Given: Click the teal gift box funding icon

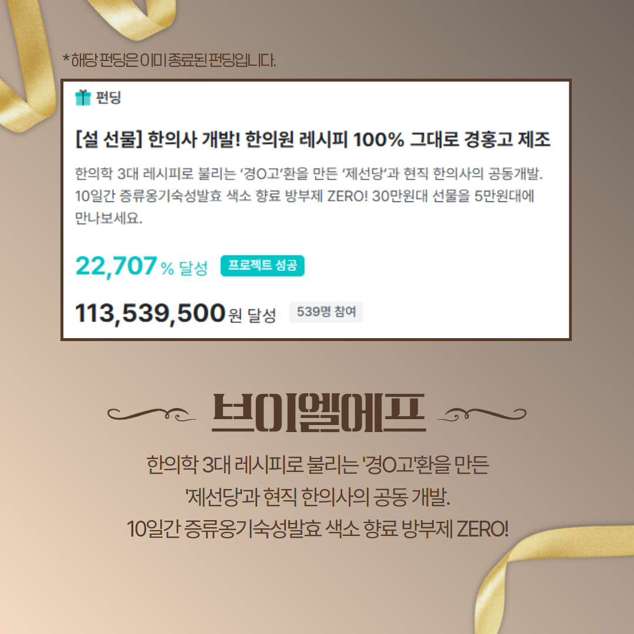Looking at the screenshot, I should point(83,97).
